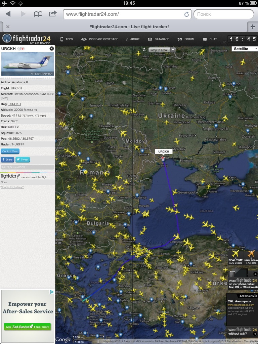258x344 pixels.
Task: Reload the page with the refresh icon
Action: 186,14
